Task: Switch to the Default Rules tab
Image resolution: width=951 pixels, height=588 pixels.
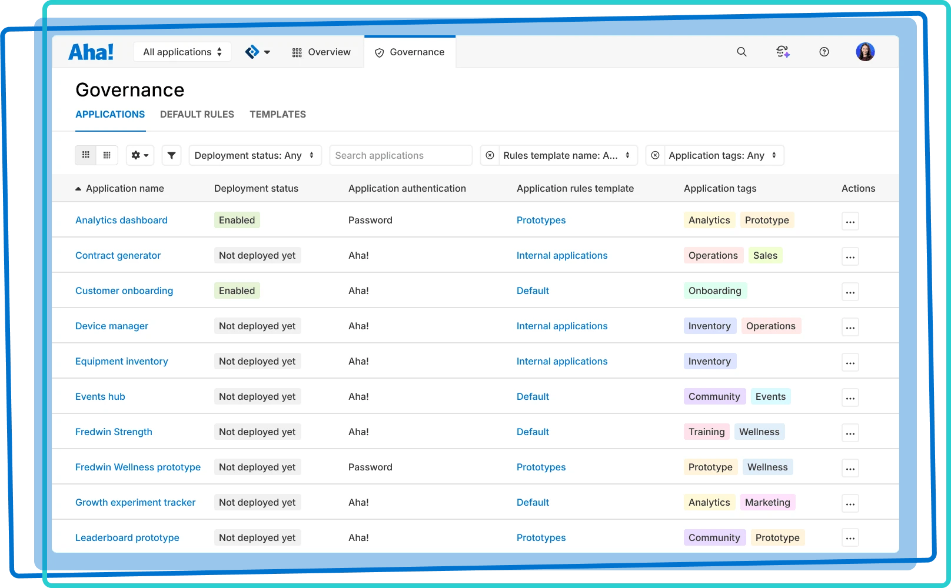Action: tap(197, 114)
